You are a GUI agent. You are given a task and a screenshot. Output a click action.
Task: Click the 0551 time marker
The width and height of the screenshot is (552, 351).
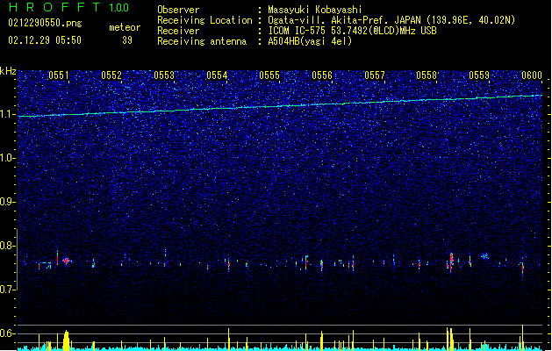click(x=59, y=75)
